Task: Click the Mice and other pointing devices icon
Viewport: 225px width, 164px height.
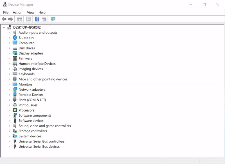Action: pos(15,79)
